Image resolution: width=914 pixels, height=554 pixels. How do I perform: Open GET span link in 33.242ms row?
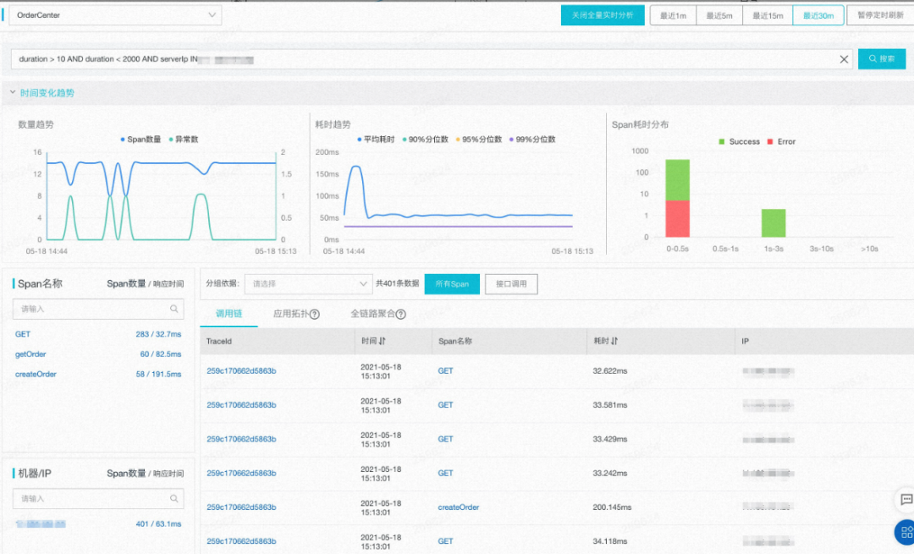pos(445,474)
